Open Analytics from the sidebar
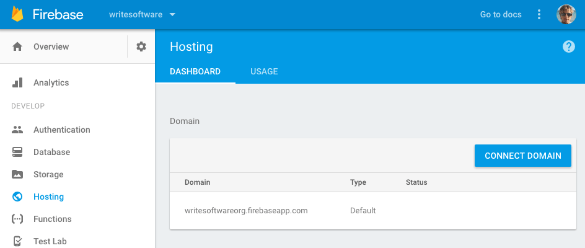Screen dimensions: 585x248 [x=51, y=82]
